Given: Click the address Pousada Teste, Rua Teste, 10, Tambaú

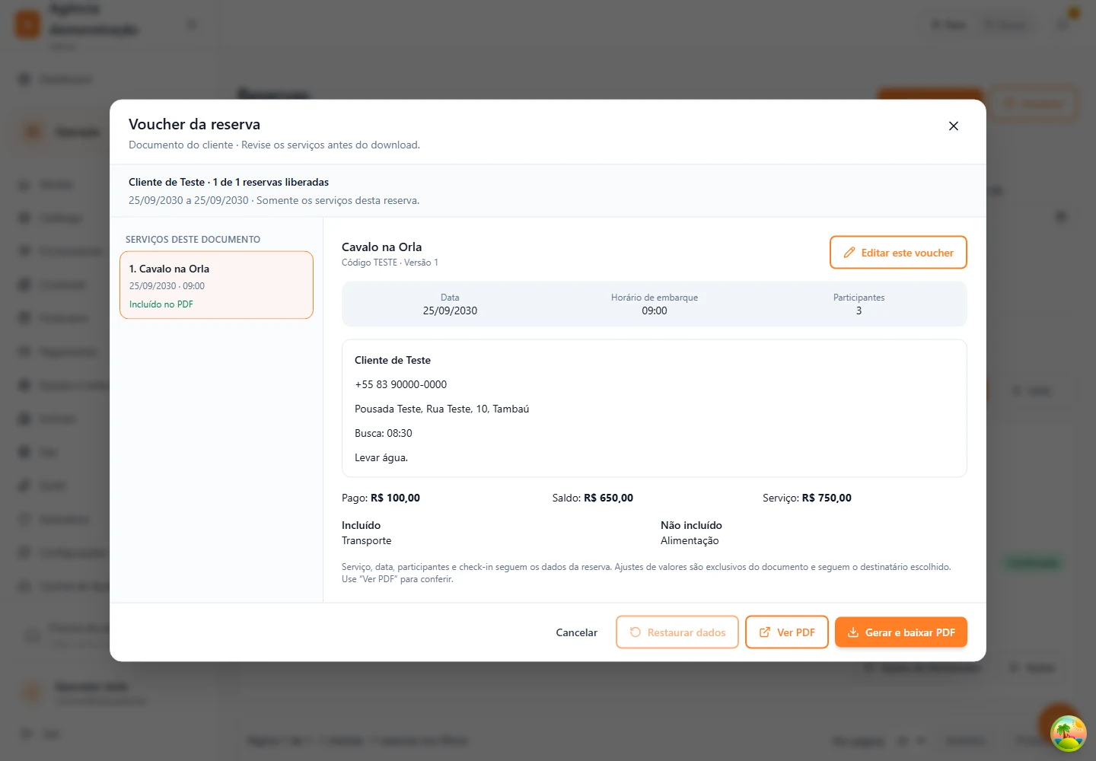Looking at the screenshot, I should click(441, 409).
